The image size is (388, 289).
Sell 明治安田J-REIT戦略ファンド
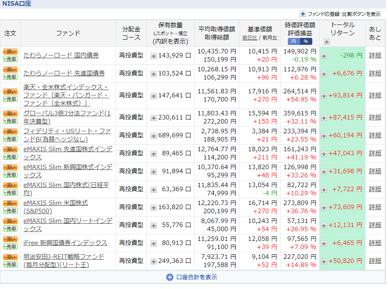pos(10,265)
